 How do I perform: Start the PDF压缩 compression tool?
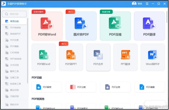click(x=115, y=26)
